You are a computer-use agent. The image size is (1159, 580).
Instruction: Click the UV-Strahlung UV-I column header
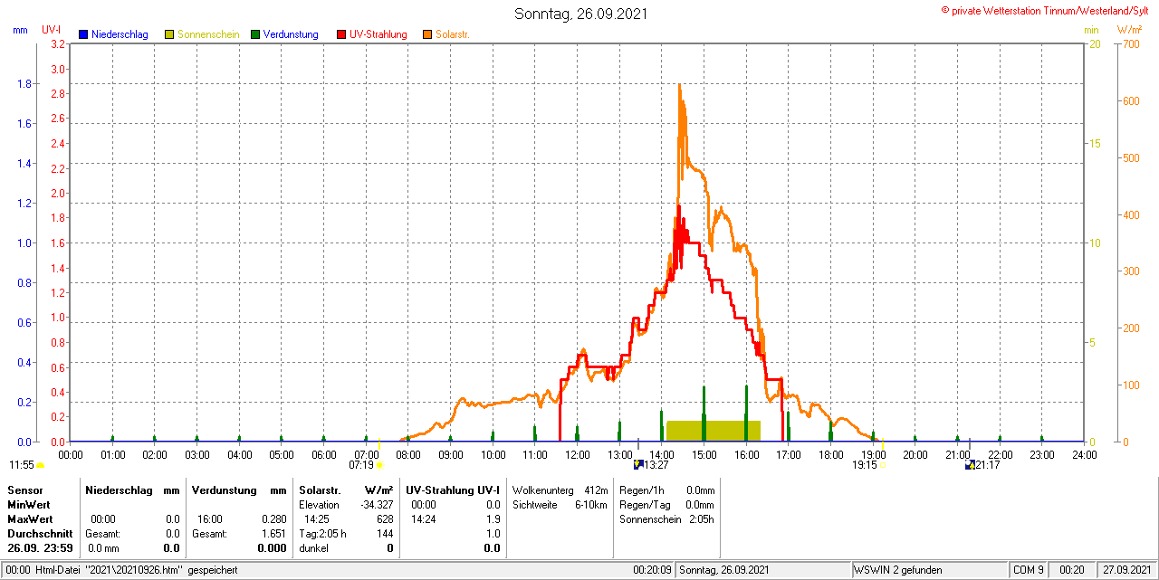(x=453, y=490)
